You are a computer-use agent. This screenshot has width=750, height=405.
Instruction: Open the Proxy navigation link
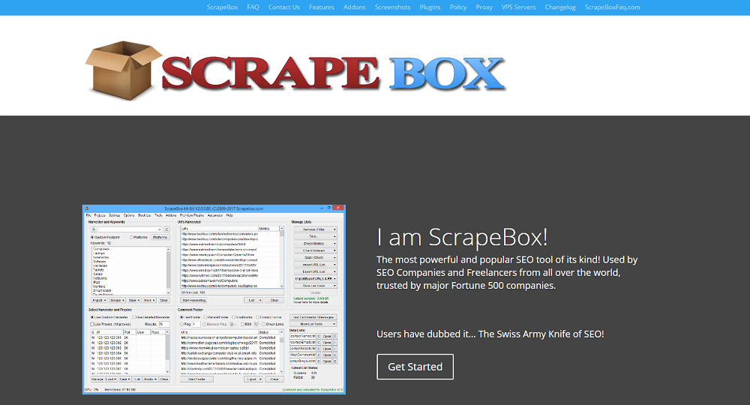point(484,7)
